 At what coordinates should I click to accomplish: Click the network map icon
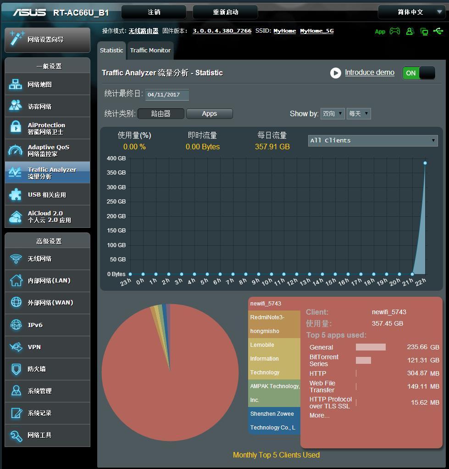(16, 85)
